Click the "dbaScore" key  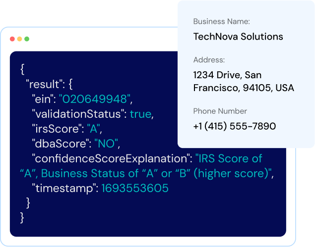click(60, 144)
